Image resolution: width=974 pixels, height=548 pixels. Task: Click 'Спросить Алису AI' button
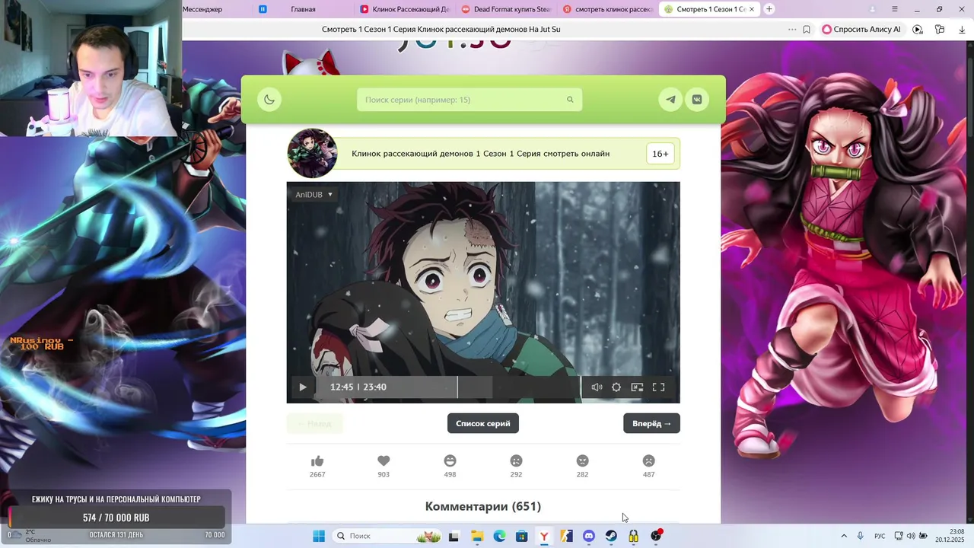(x=861, y=30)
